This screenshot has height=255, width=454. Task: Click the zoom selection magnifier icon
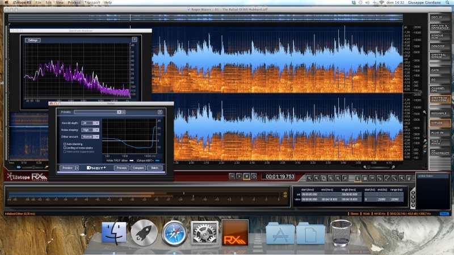(x=323, y=178)
